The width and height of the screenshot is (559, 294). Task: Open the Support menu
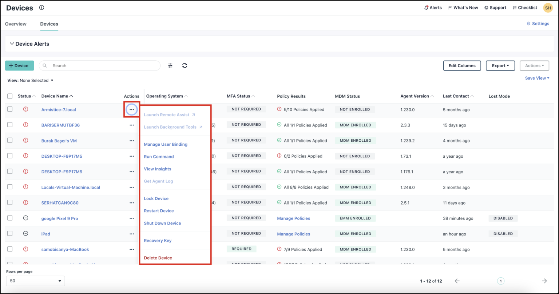[495, 7]
